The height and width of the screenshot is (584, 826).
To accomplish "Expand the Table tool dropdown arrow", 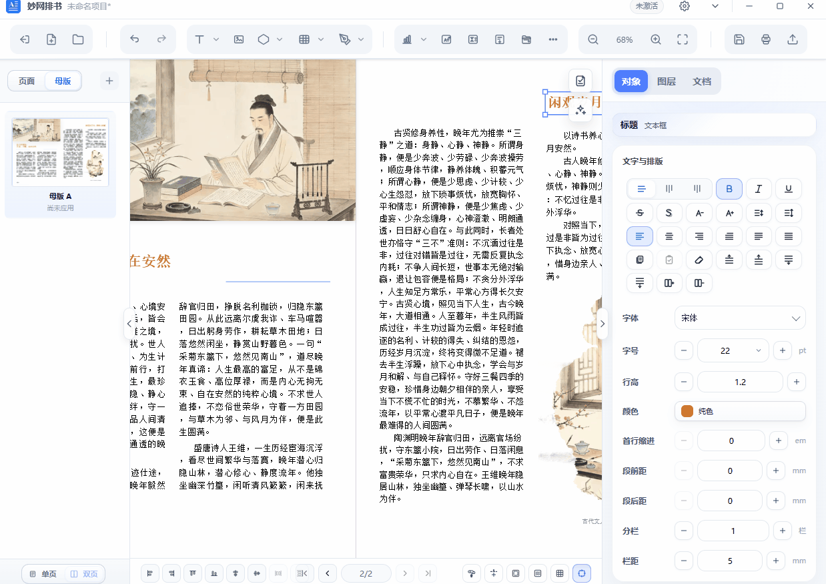I will point(322,39).
